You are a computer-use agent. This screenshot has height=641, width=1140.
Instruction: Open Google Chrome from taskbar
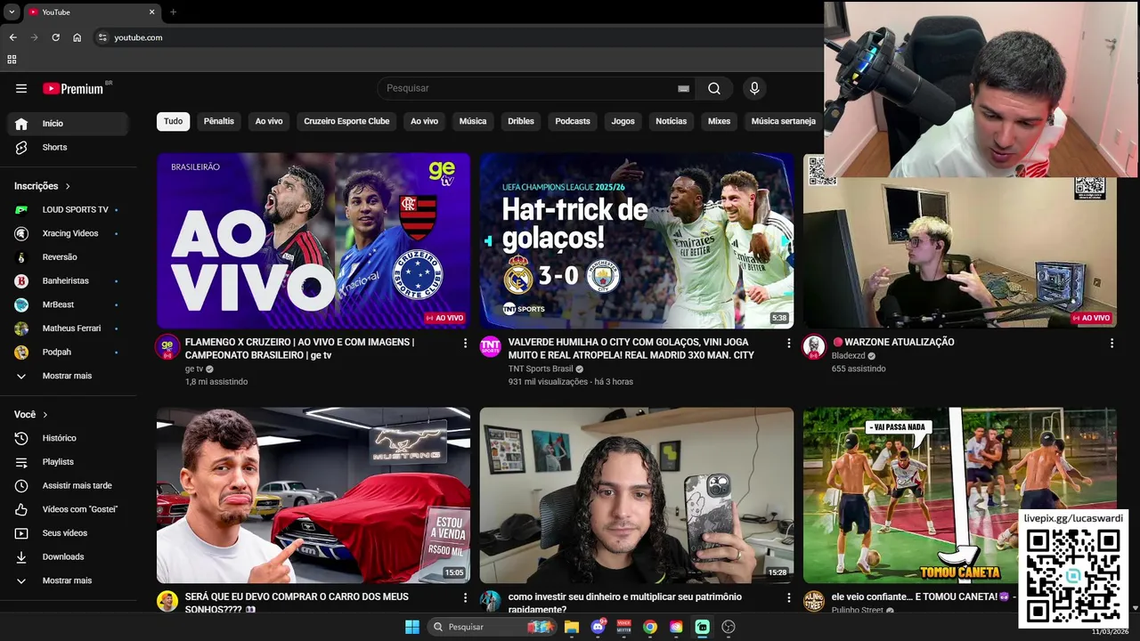pyautogui.click(x=650, y=627)
